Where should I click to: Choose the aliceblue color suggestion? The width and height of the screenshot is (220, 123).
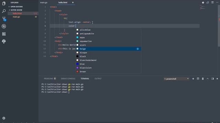[108, 30]
